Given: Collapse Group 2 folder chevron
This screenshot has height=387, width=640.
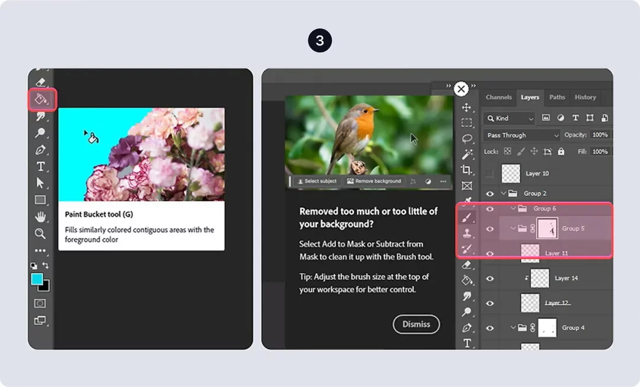Looking at the screenshot, I should click(x=504, y=193).
